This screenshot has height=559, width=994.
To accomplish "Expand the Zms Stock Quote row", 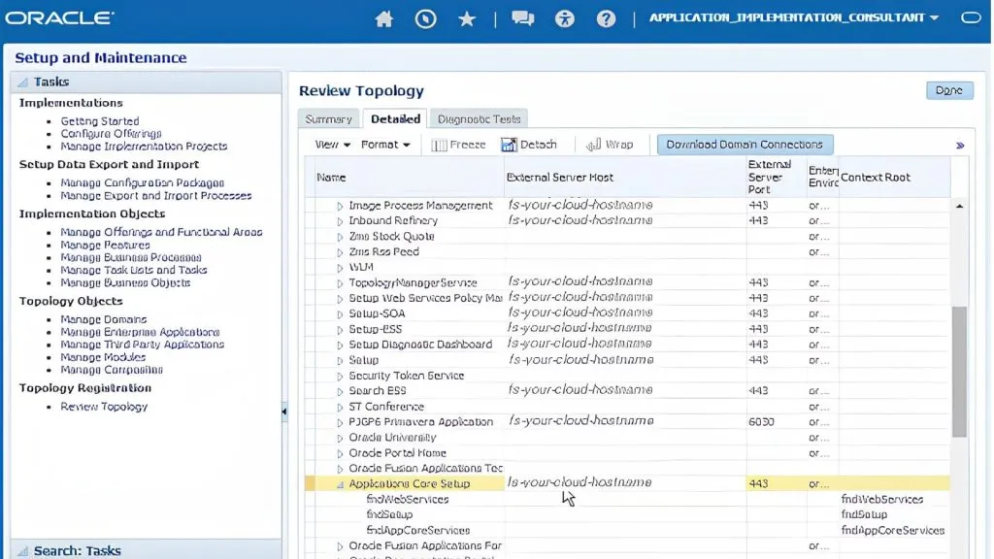I will (340, 237).
